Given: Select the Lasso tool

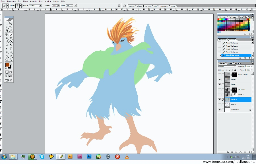Looking at the screenshot, I should (x=7, y=27).
